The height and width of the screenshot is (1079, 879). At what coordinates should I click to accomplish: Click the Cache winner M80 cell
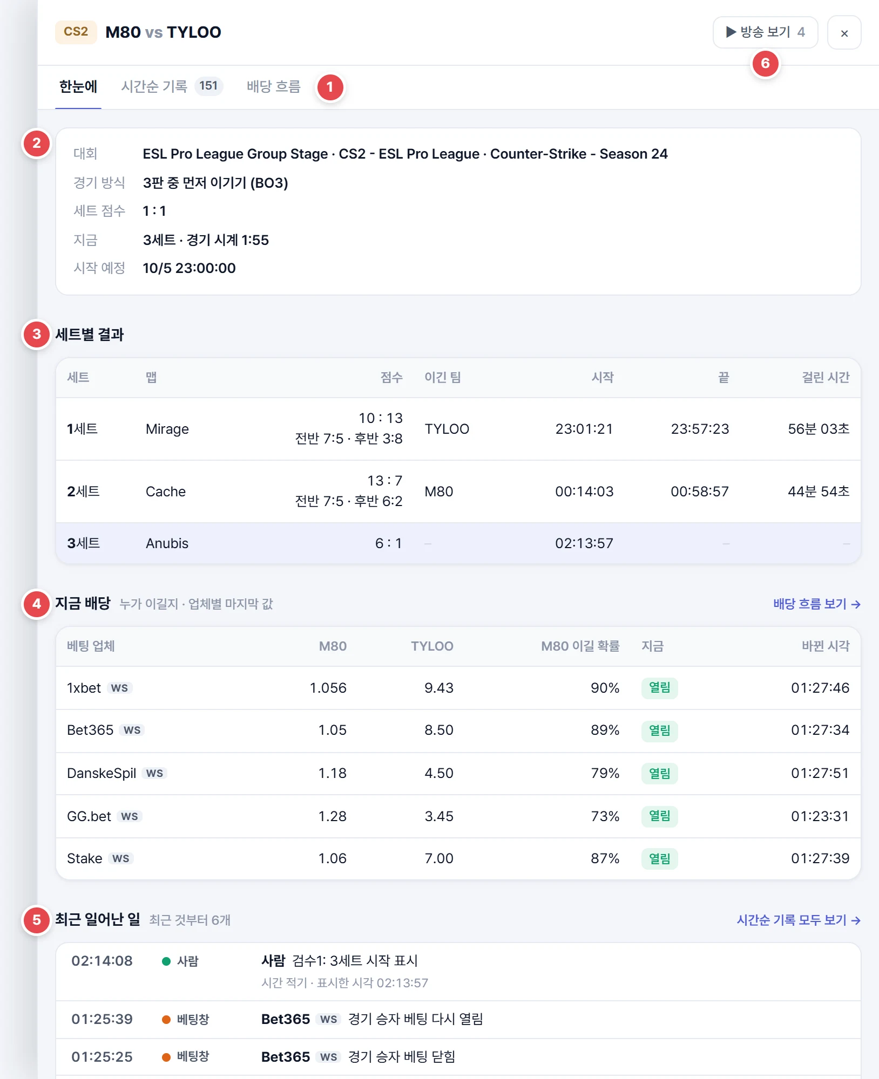tap(439, 492)
